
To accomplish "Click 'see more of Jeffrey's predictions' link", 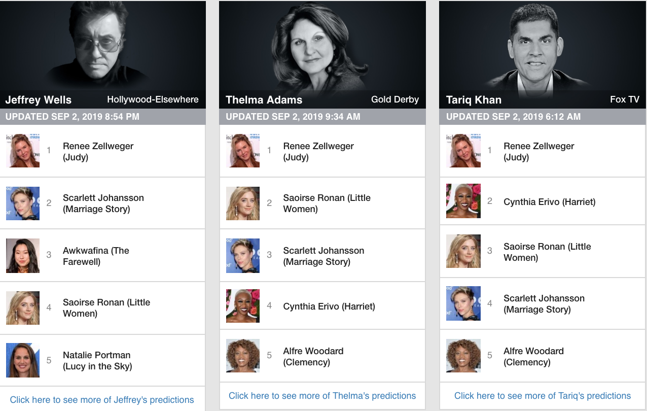I will click(102, 400).
